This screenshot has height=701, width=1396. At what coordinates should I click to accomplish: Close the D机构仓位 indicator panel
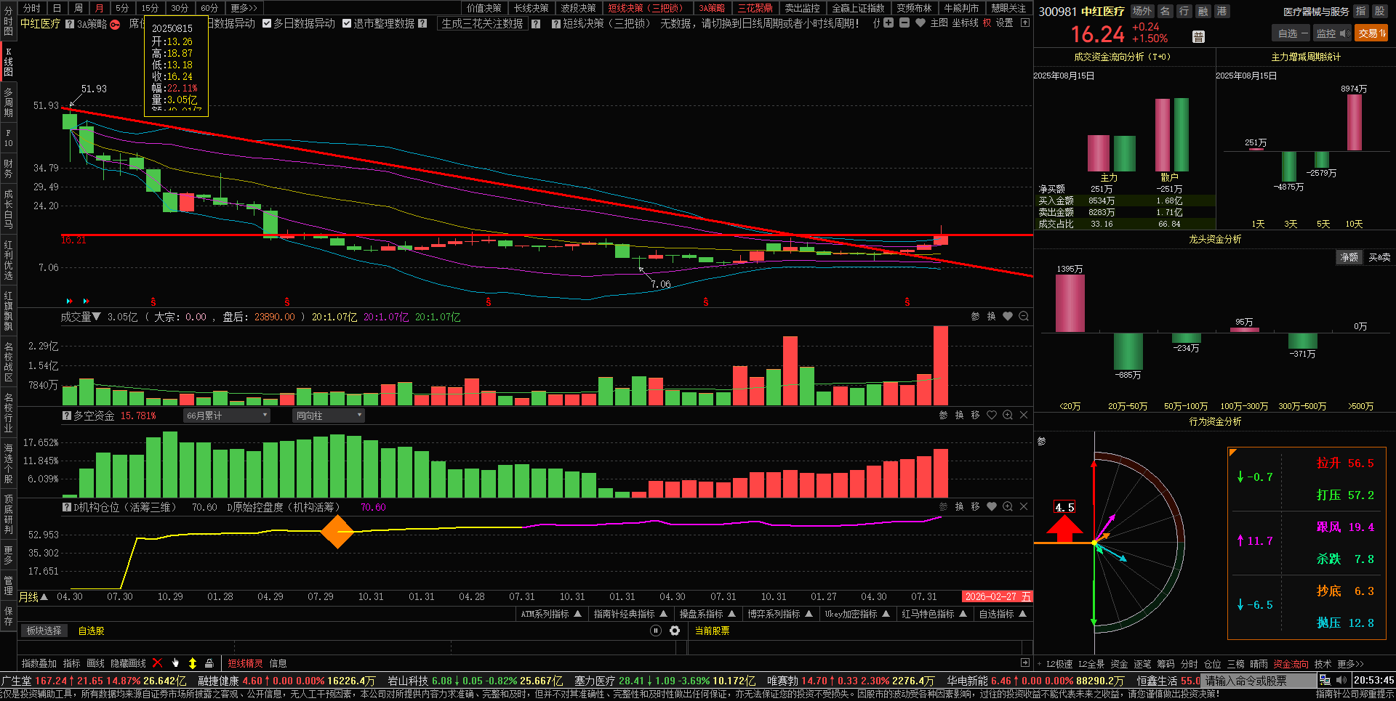click(1024, 506)
